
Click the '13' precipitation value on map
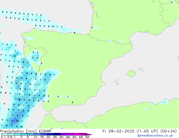point(17,121)
